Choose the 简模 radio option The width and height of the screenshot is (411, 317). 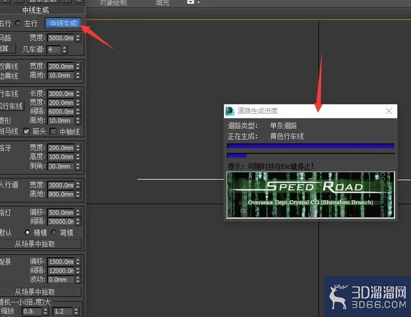(x=54, y=232)
